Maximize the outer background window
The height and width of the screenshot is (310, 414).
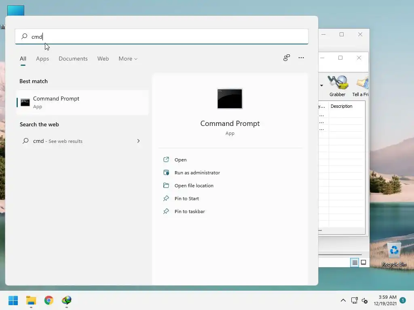341,35
